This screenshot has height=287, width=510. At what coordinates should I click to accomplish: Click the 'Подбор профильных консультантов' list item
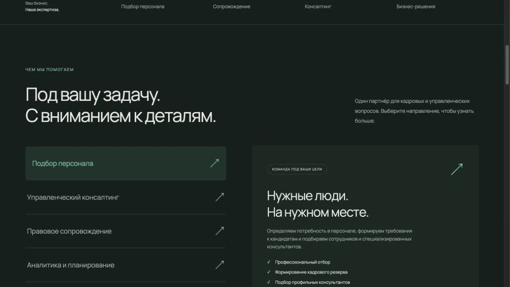tap(312, 282)
